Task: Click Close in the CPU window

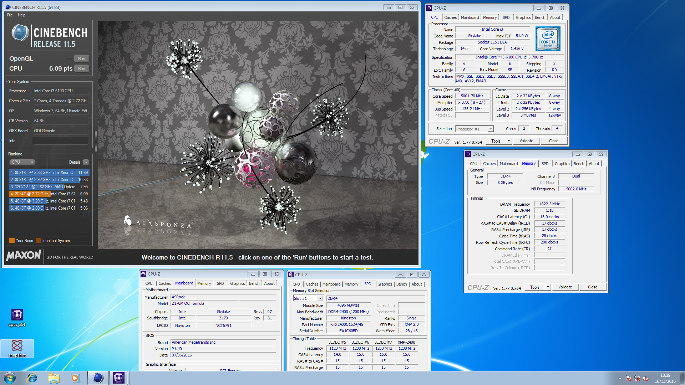Action: pos(554,141)
